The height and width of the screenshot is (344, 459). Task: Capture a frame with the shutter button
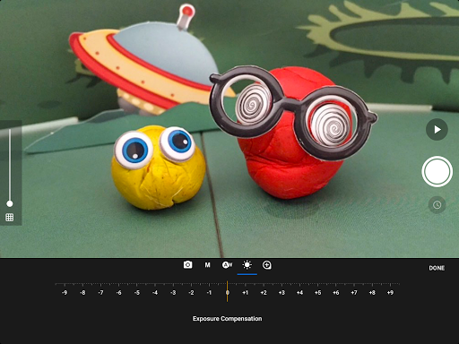(x=437, y=172)
